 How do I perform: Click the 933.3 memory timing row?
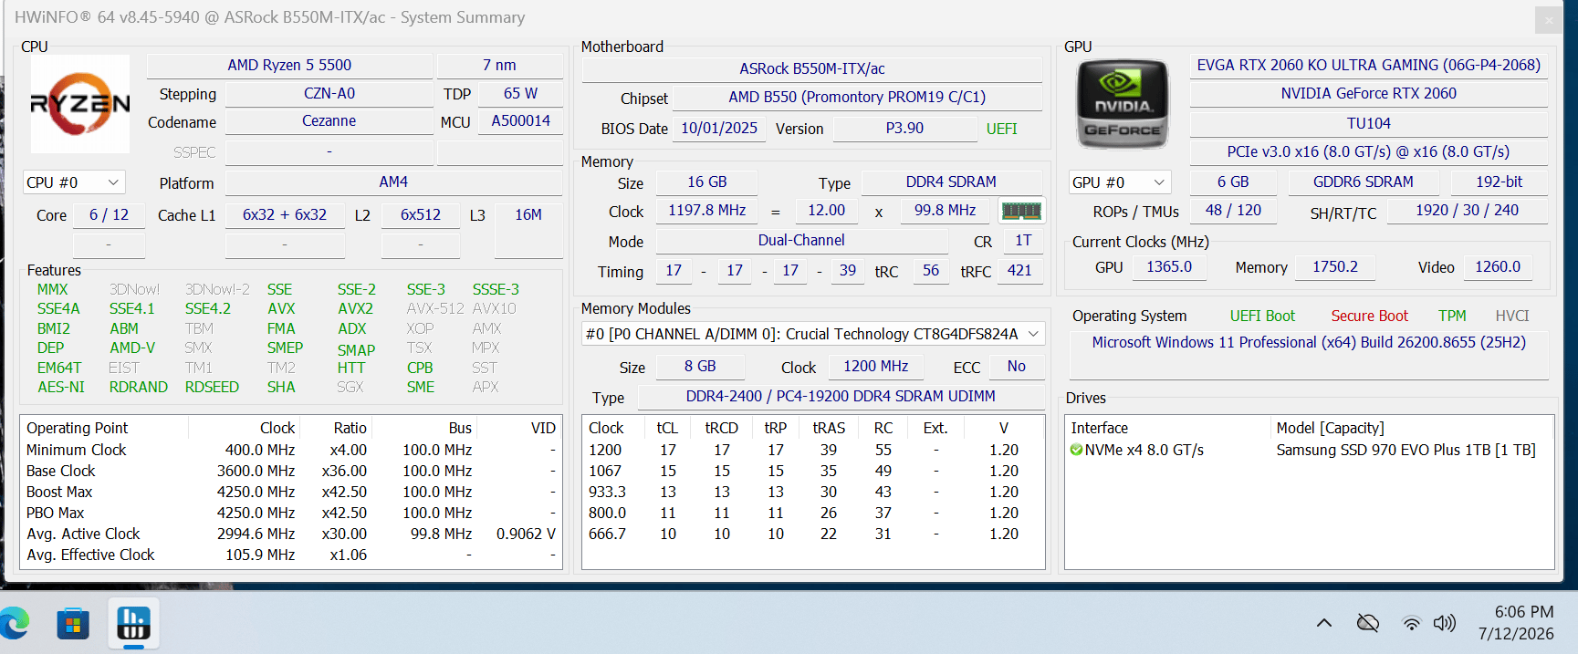pyautogui.click(x=812, y=492)
